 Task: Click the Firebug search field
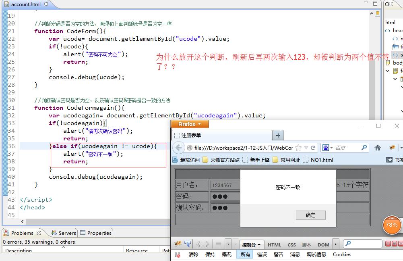point(363,244)
